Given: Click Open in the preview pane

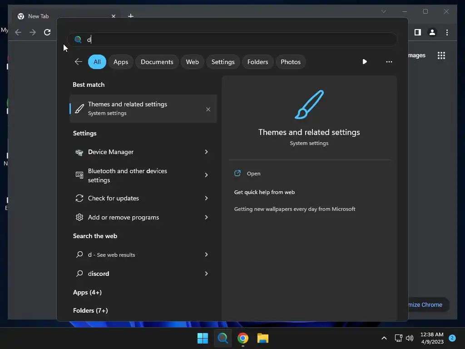Looking at the screenshot, I should [x=253, y=174].
